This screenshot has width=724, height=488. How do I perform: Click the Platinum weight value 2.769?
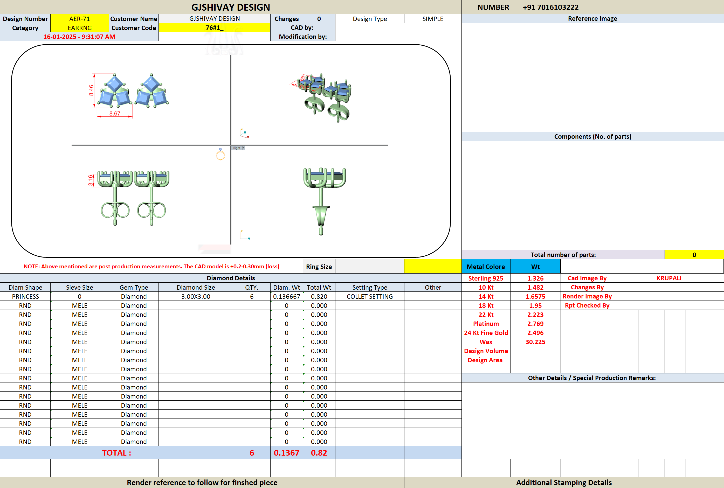(x=535, y=324)
